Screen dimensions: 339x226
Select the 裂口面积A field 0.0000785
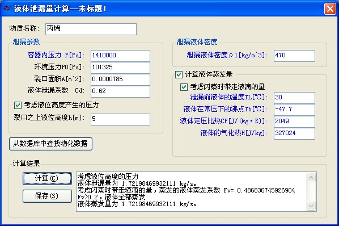point(120,79)
